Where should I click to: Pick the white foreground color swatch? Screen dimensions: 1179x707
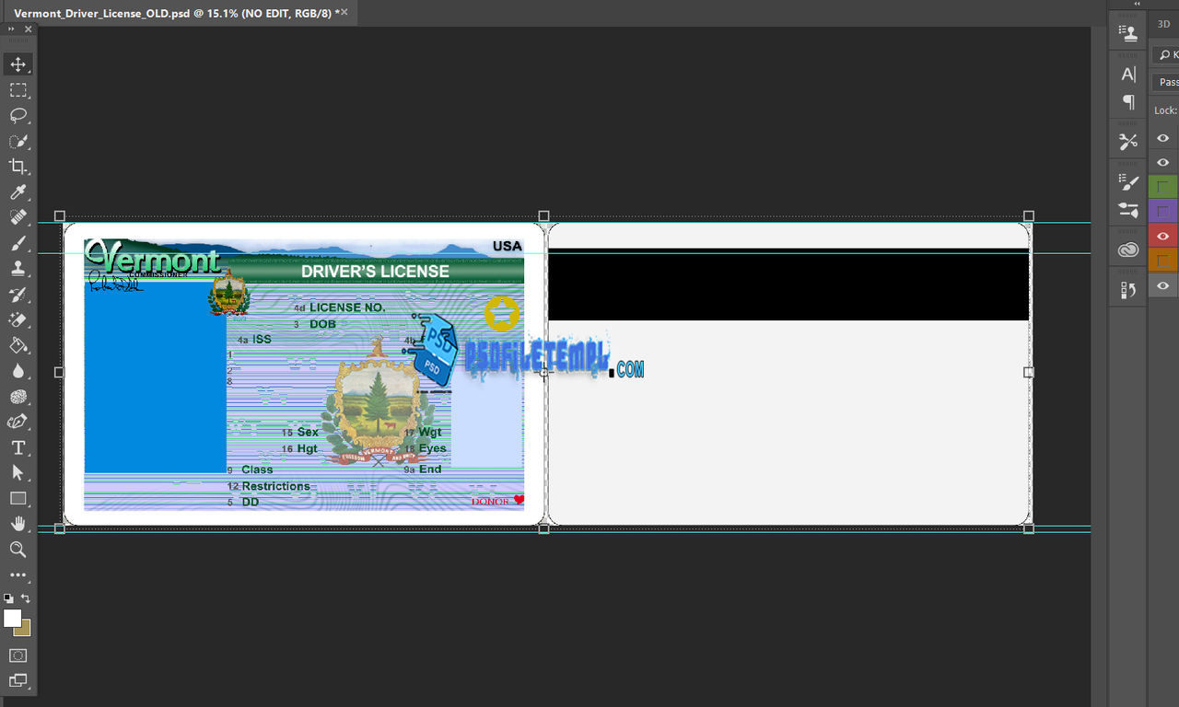pyautogui.click(x=11, y=618)
